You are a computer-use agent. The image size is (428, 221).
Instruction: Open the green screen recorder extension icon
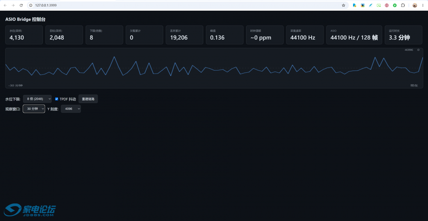379,5
